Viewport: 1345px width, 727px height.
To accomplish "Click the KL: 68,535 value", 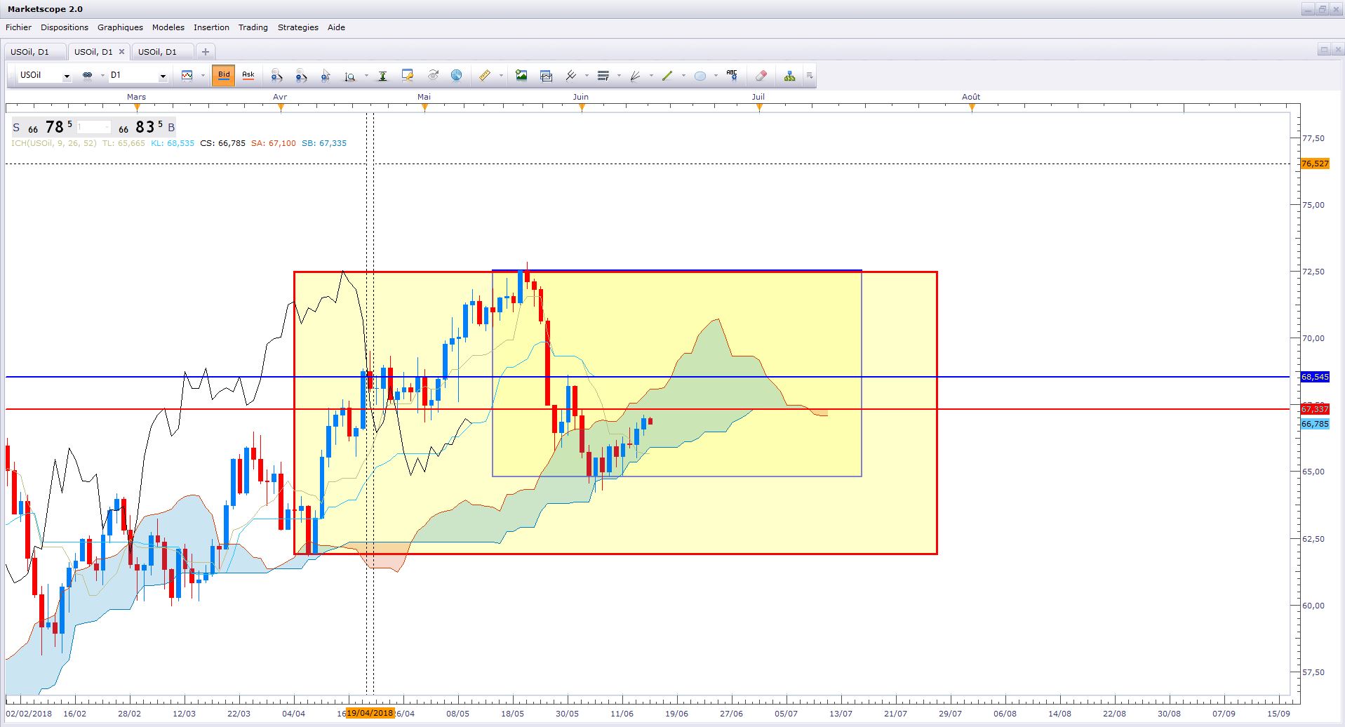I will [x=173, y=143].
